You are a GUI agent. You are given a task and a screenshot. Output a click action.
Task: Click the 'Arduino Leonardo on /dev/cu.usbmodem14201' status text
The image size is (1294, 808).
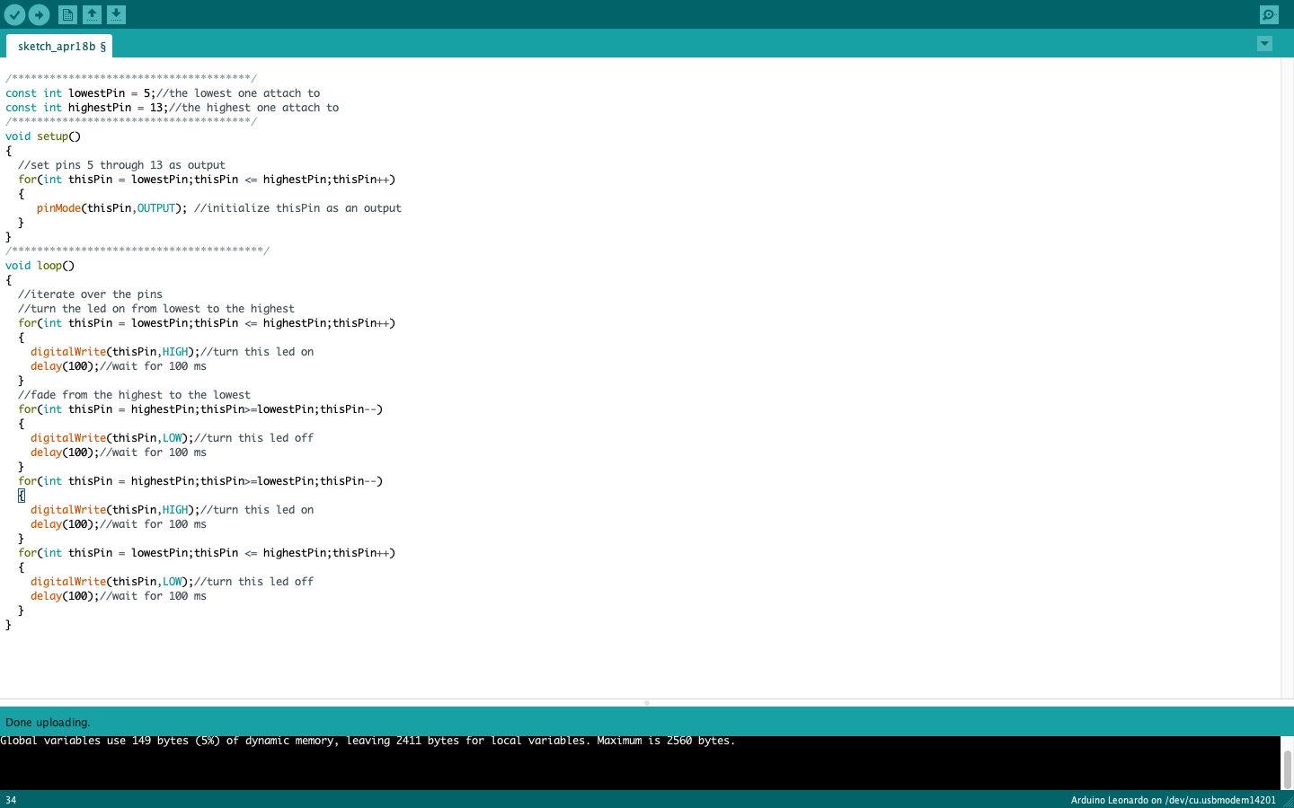click(x=1173, y=800)
